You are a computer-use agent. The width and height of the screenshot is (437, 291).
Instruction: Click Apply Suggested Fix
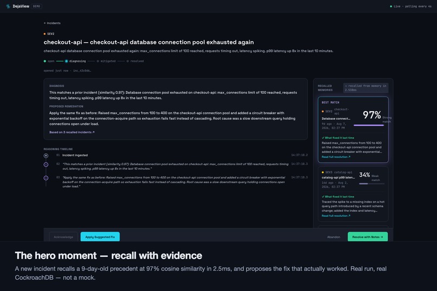pyautogui.click(x=100, y=237)
